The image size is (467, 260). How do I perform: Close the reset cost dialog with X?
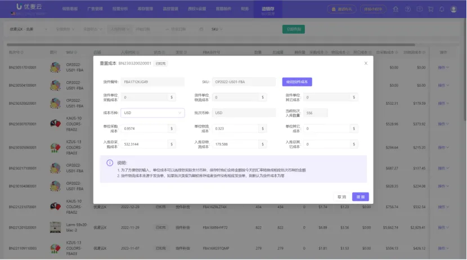366,63
